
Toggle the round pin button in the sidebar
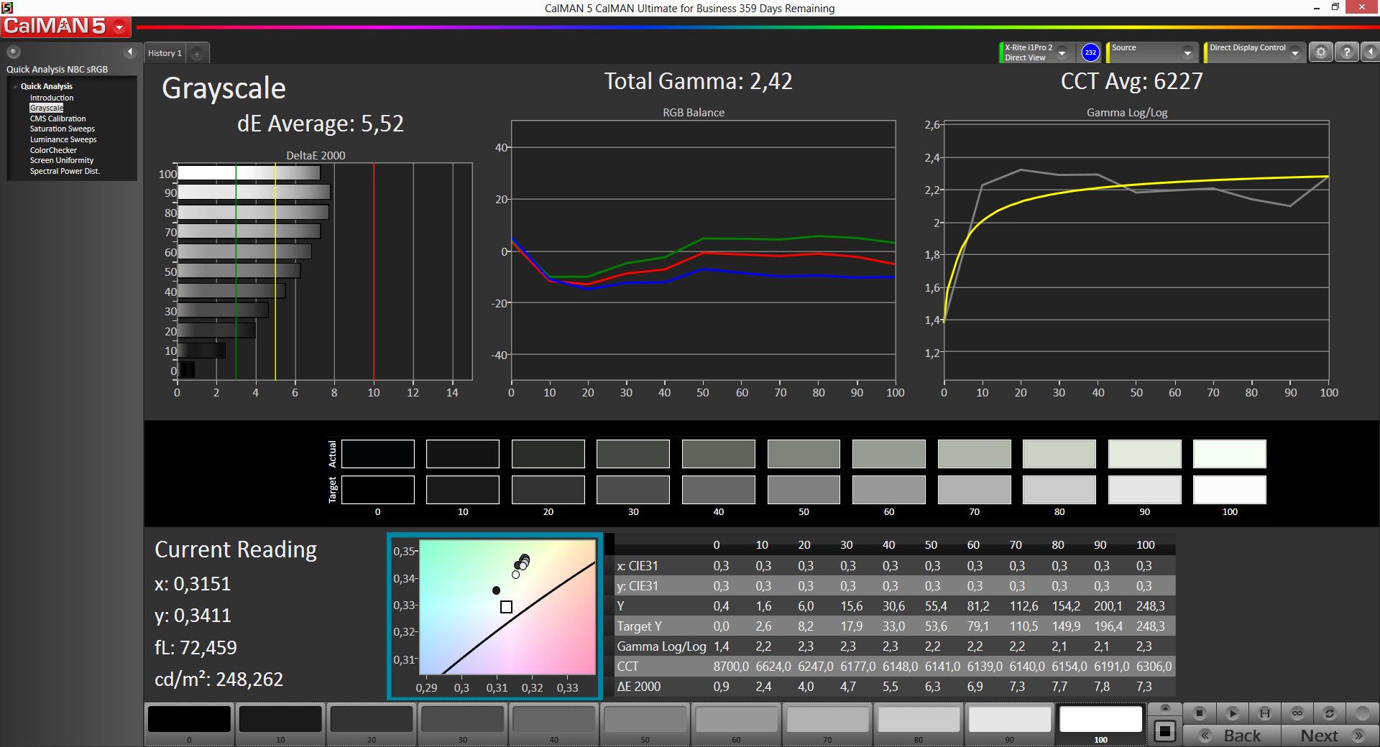(x=14, y=52)
